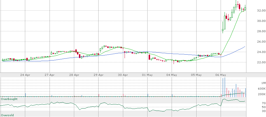Viewport: 266px width, 117px height.
Task: Click the 22.00 price axis label
Action: pyautogui.click(x=261, y=62)
